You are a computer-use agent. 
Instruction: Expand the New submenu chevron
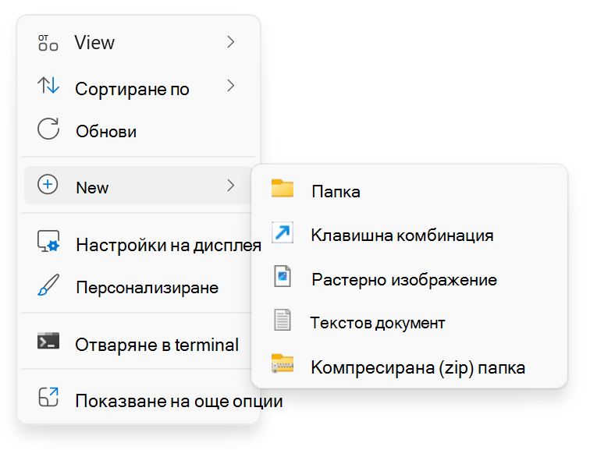click(x=231, y=186)
